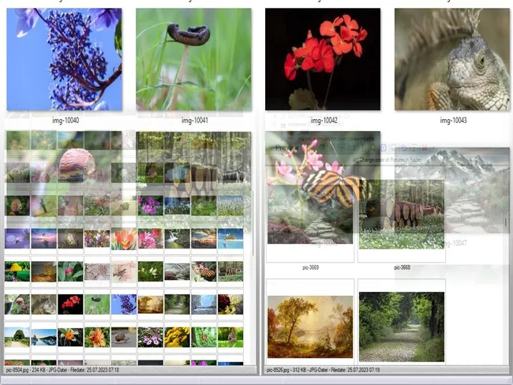Select the small butterfly thumbnail in left grid
This screenshot has width=513, height=385.
point(204,271)
